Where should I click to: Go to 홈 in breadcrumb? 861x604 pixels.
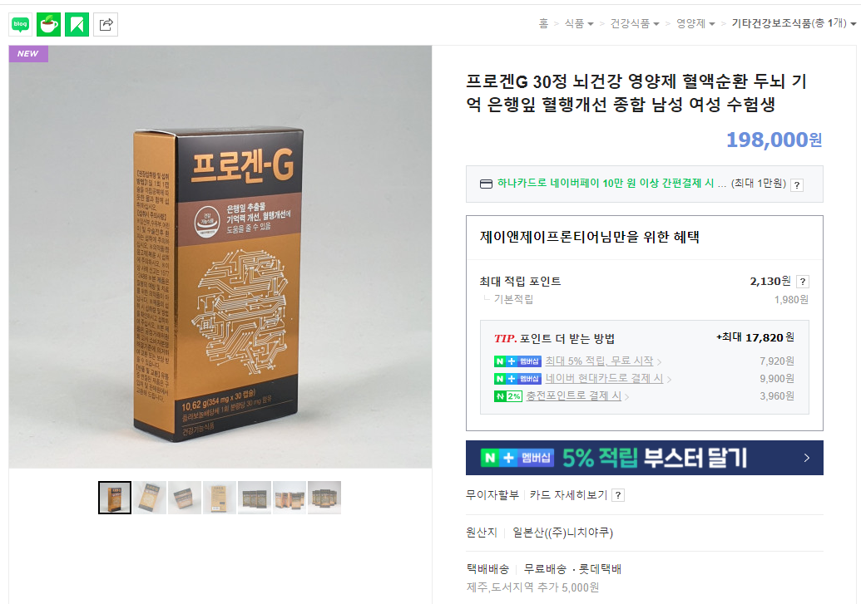[x=543, y=23]
